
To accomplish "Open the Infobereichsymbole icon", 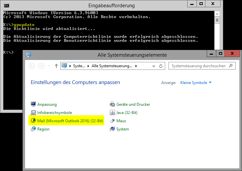I will pos(33,113).
